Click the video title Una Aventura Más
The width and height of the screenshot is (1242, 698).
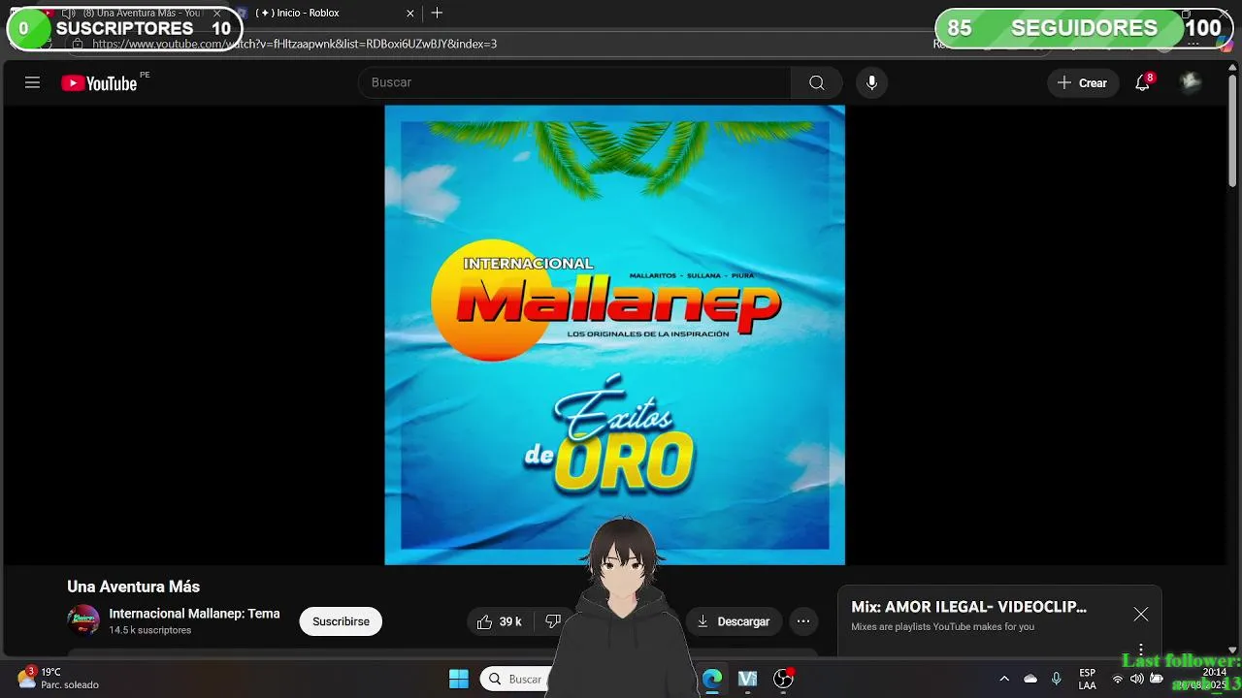133,587
